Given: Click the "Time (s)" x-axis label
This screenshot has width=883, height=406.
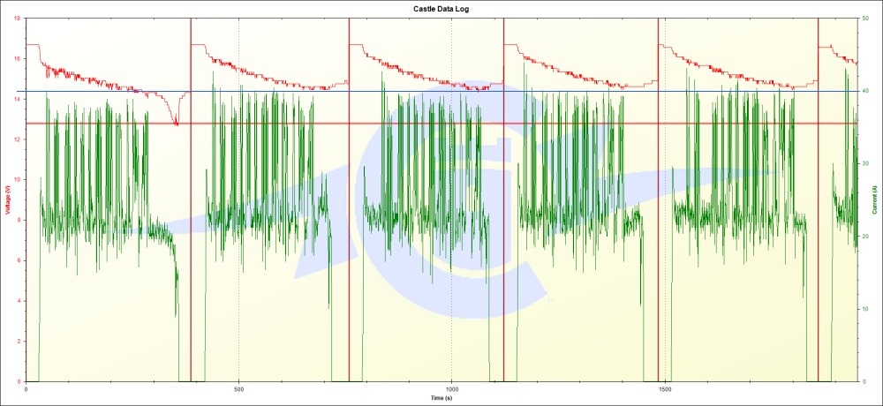Looking at the screenshot, I should [x=441, y=398].
